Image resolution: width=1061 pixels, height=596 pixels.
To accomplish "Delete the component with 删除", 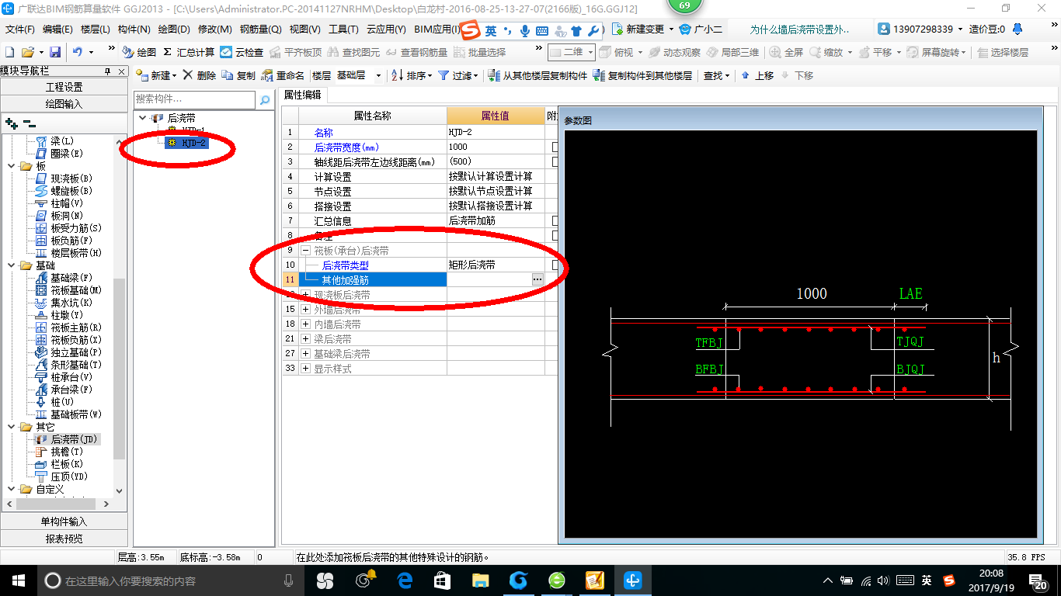I will point(200,75).
